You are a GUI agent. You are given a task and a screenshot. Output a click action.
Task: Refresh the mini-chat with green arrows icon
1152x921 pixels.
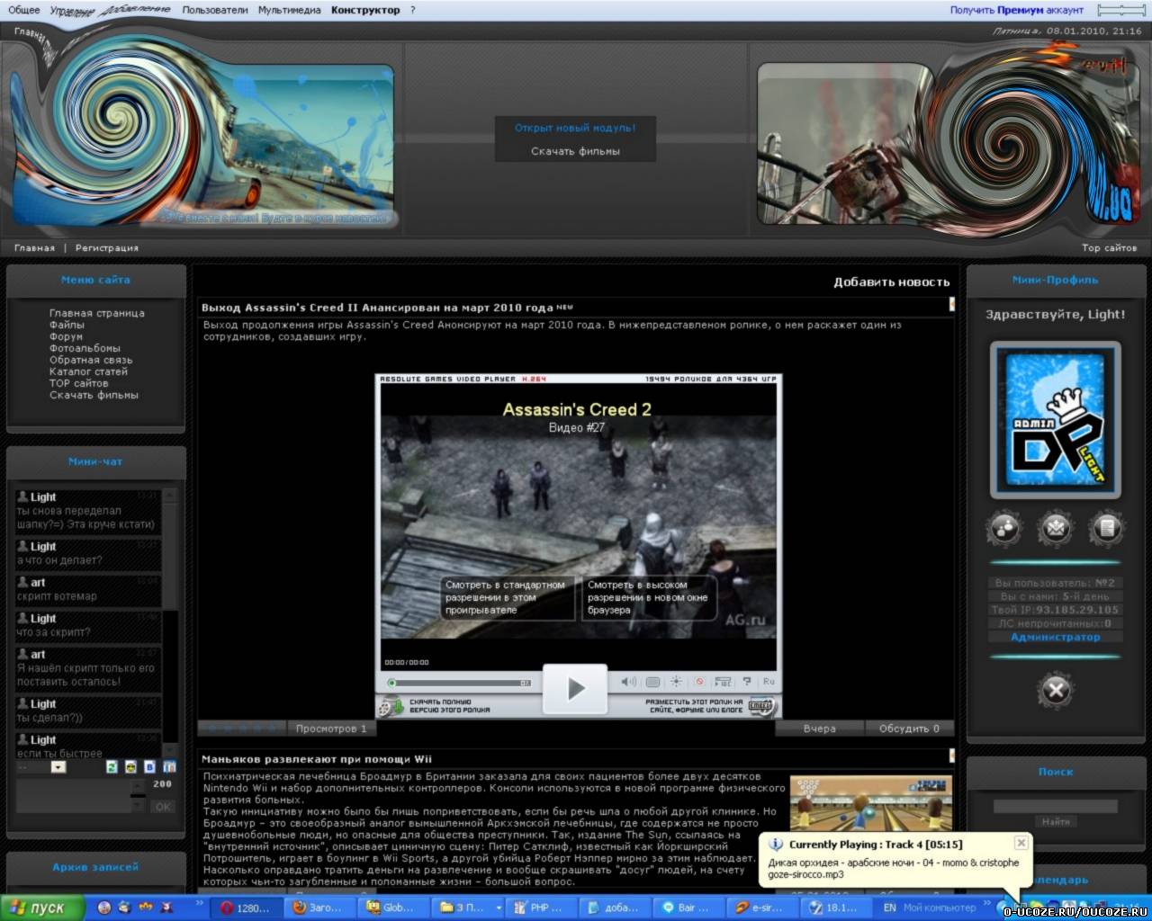click(112, 767)
